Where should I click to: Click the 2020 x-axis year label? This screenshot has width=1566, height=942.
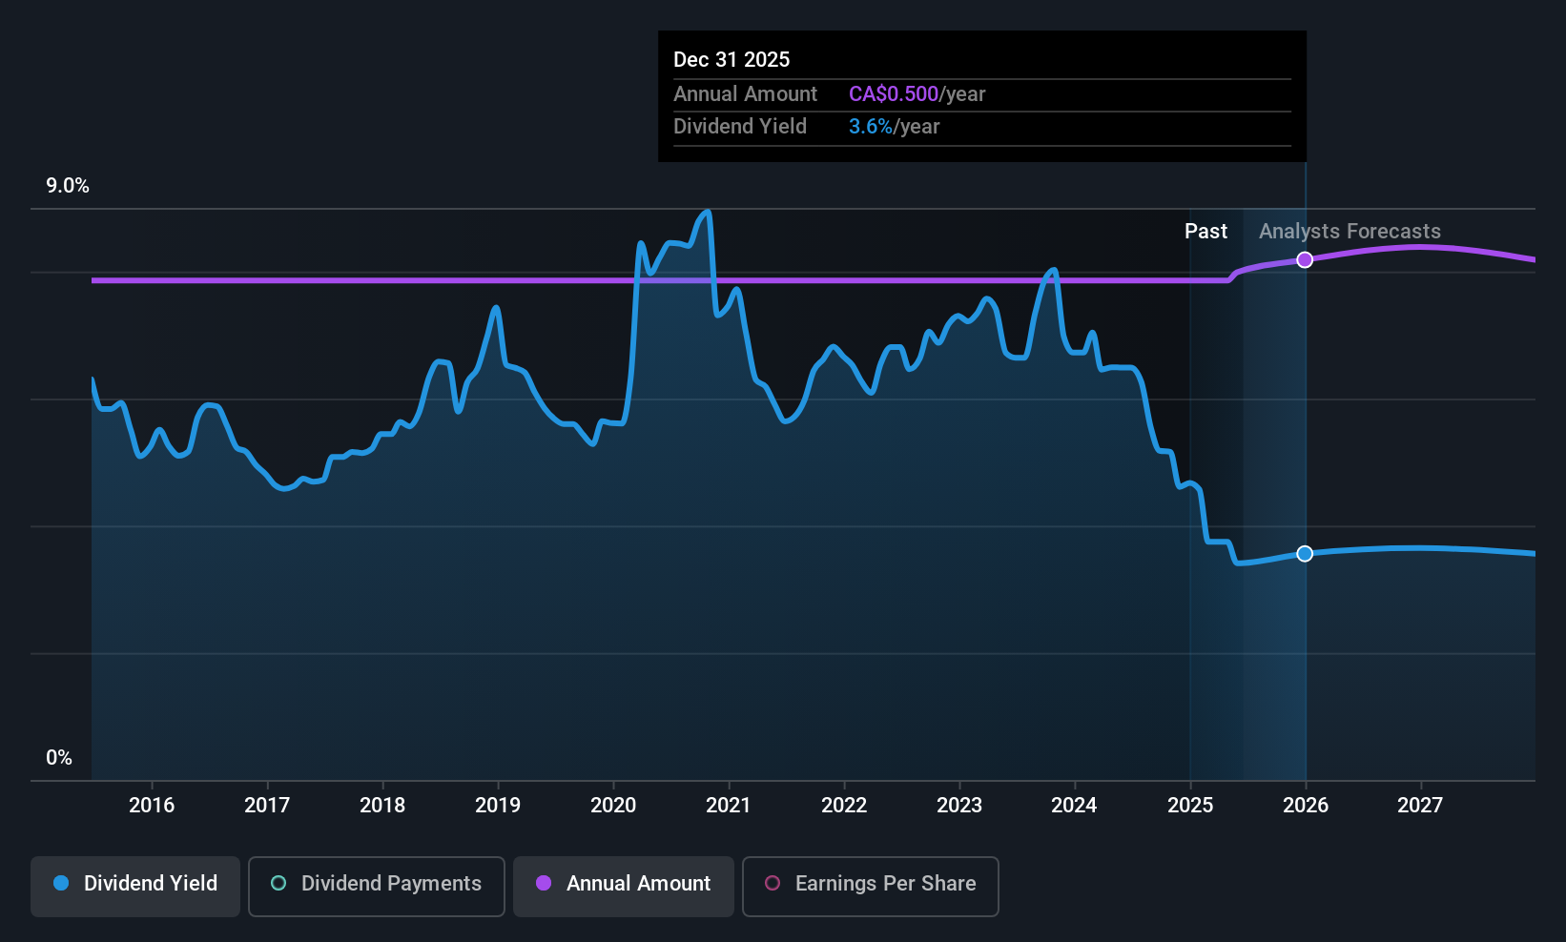click(x=613, y=806)
